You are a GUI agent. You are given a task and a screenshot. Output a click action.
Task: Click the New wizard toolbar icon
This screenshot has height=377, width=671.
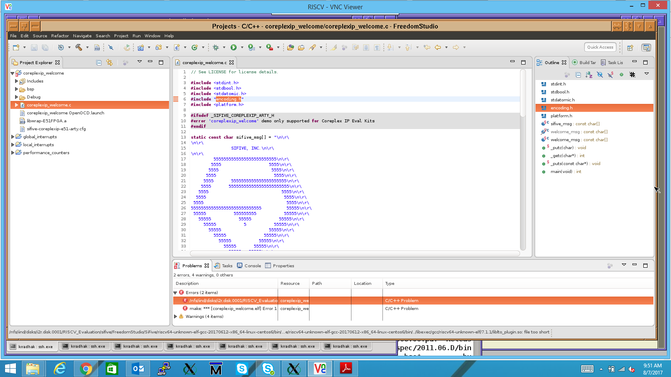(x=16, y=47)
